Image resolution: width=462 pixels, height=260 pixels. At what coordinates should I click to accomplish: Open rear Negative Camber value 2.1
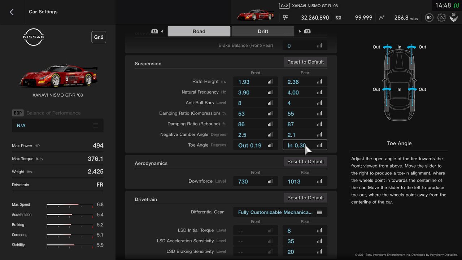(305, 135)
